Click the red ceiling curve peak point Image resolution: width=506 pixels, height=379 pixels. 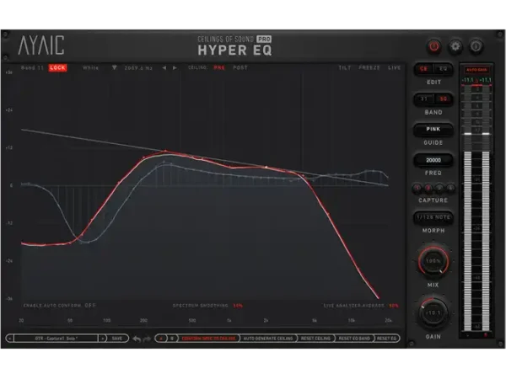click(165, 151)
